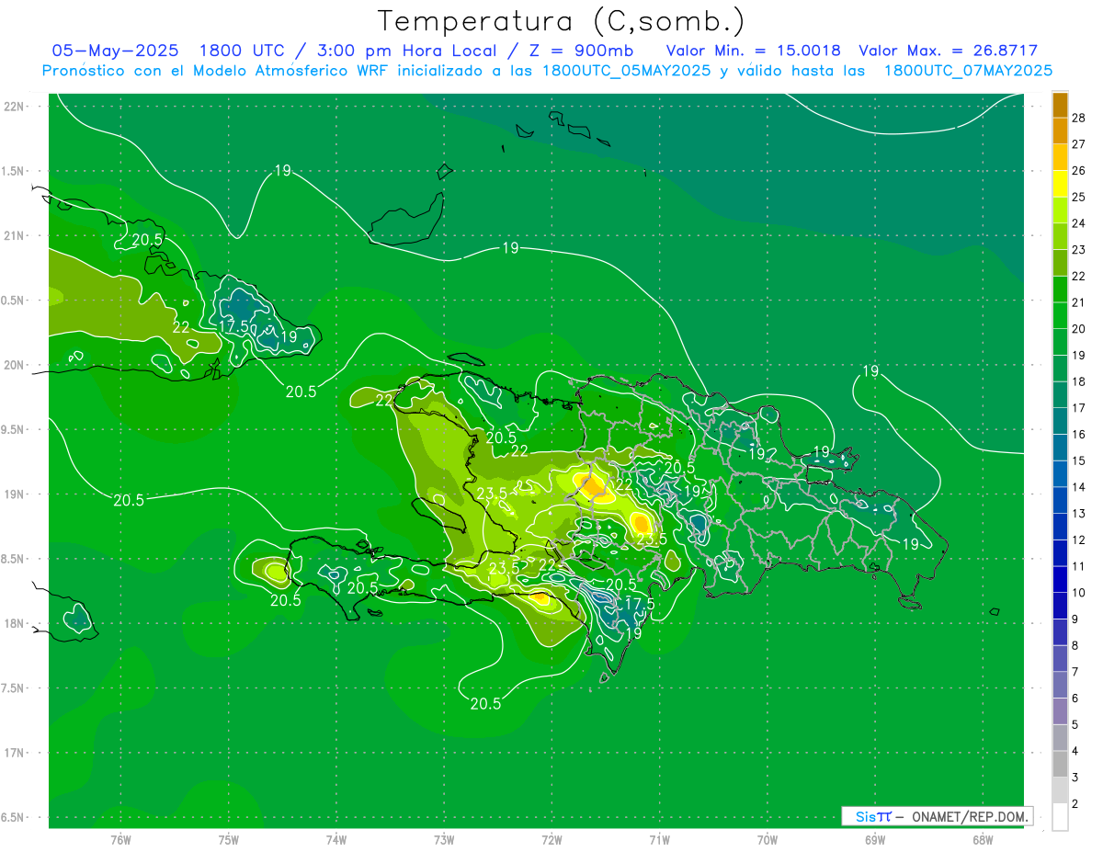The image size is (1103, 852).
Task: Click the '73W' longitude axis label
Action: (x=444, y=839)
